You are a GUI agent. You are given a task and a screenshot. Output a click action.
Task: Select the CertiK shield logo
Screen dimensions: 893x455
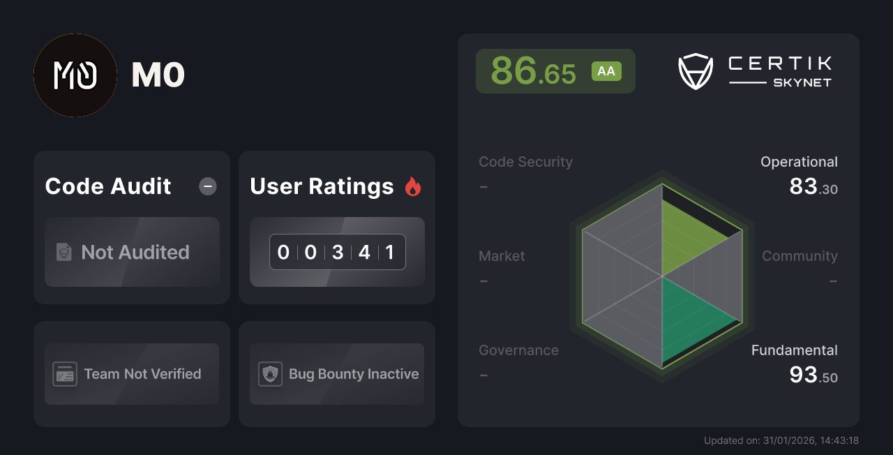coord(696,70)
